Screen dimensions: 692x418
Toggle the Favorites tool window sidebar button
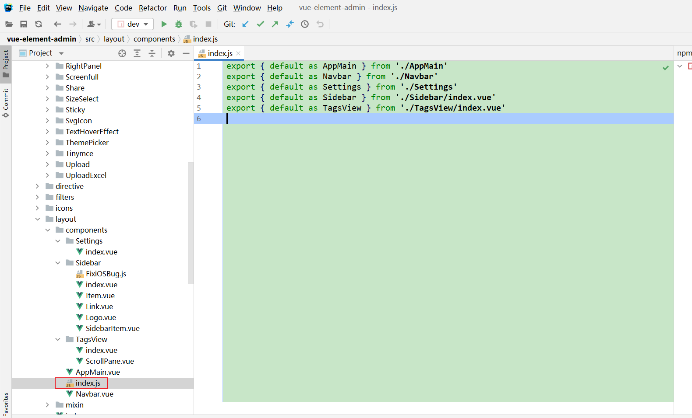[6, 404]
